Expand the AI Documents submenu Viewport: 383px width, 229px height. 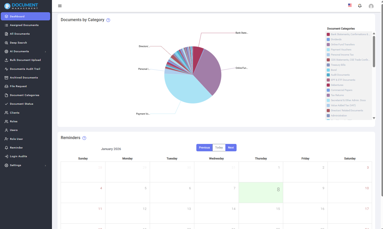45,51
